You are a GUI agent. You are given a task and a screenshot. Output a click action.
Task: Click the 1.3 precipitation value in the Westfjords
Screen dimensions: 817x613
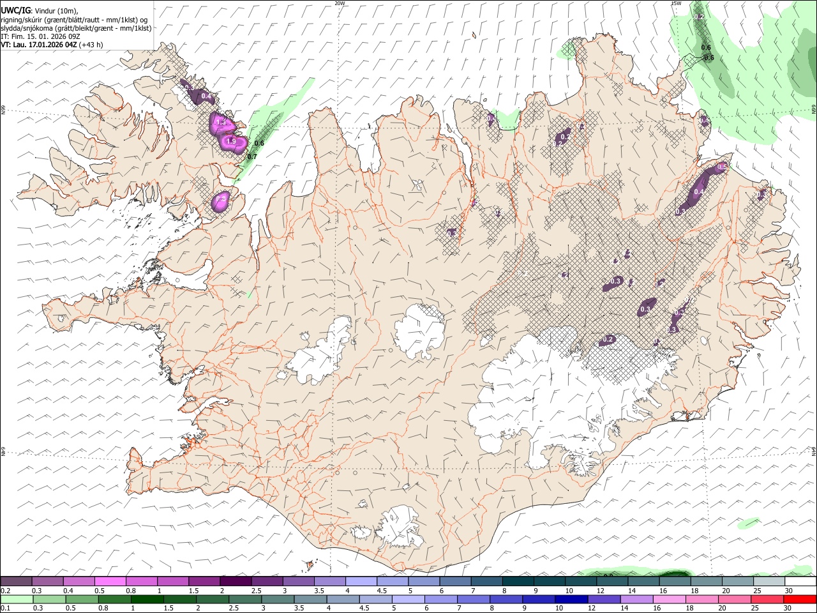[x=221, y=122]
